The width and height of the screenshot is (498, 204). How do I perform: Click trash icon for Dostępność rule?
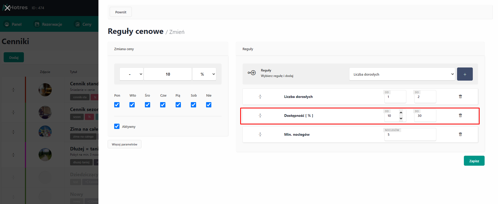tap(460, 116)
